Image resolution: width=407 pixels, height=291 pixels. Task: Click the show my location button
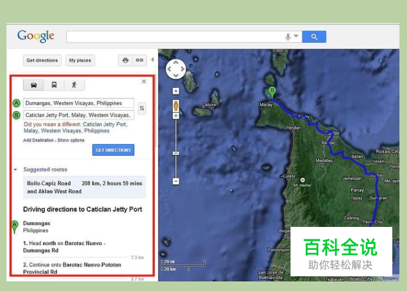(176, 91)
